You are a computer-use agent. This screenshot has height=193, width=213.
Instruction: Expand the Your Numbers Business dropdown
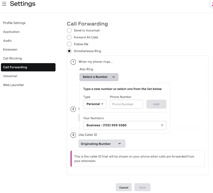(125, 125)
